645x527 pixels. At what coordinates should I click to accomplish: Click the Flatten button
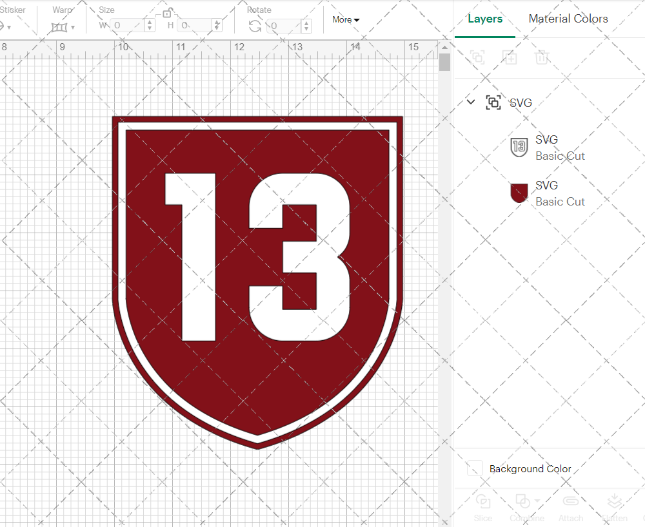point(615,508)
